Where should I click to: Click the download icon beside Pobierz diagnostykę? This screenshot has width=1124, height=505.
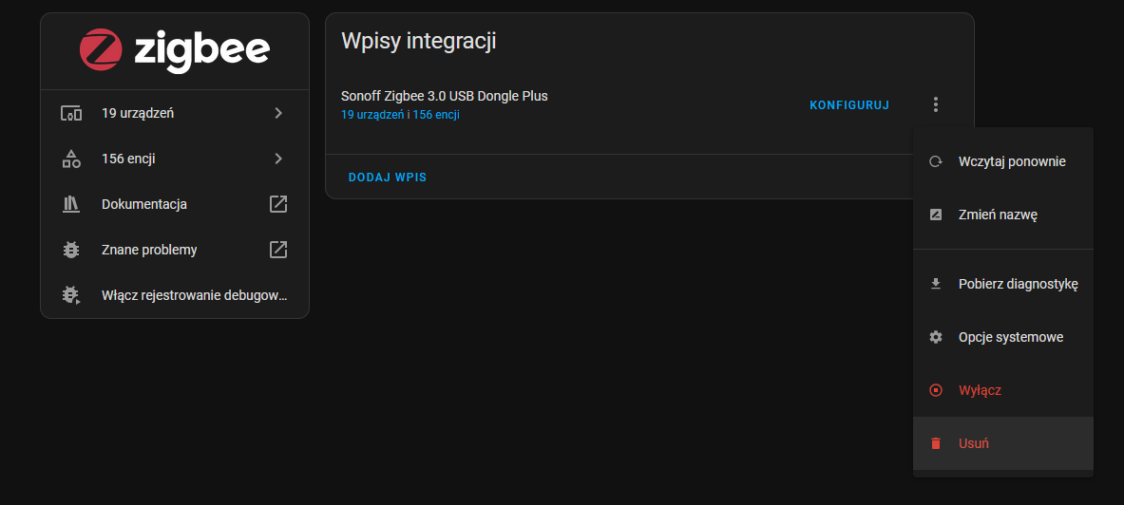935,285
